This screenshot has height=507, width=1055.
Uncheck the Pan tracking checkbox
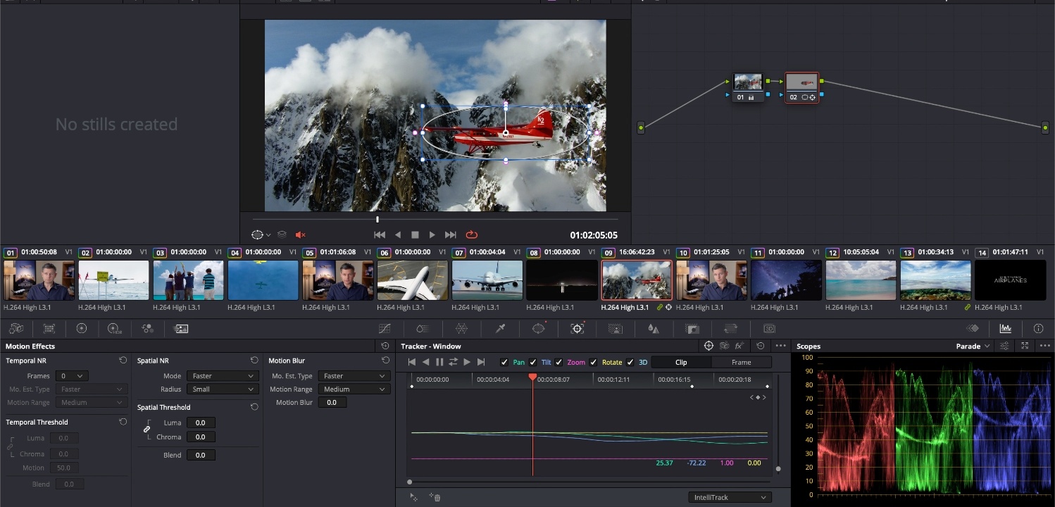(504, 362)
